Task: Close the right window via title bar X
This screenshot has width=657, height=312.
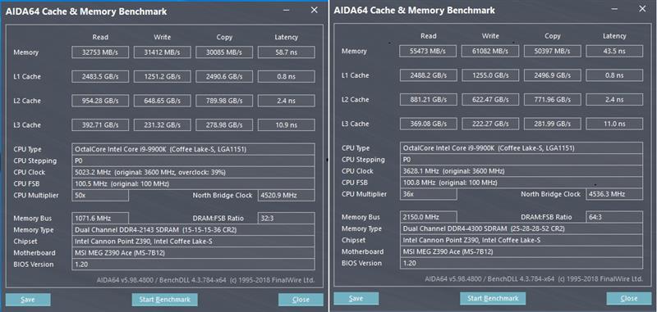Action: tap(642, 9)
